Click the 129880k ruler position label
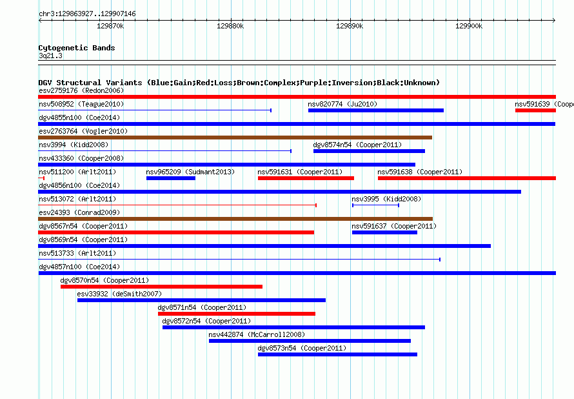 (x=230, y=26)
